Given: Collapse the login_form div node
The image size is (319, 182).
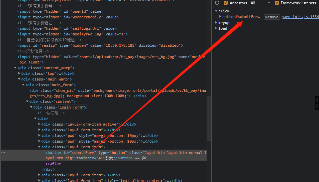Looking at the screenshot, I should (x=31, y=107).
